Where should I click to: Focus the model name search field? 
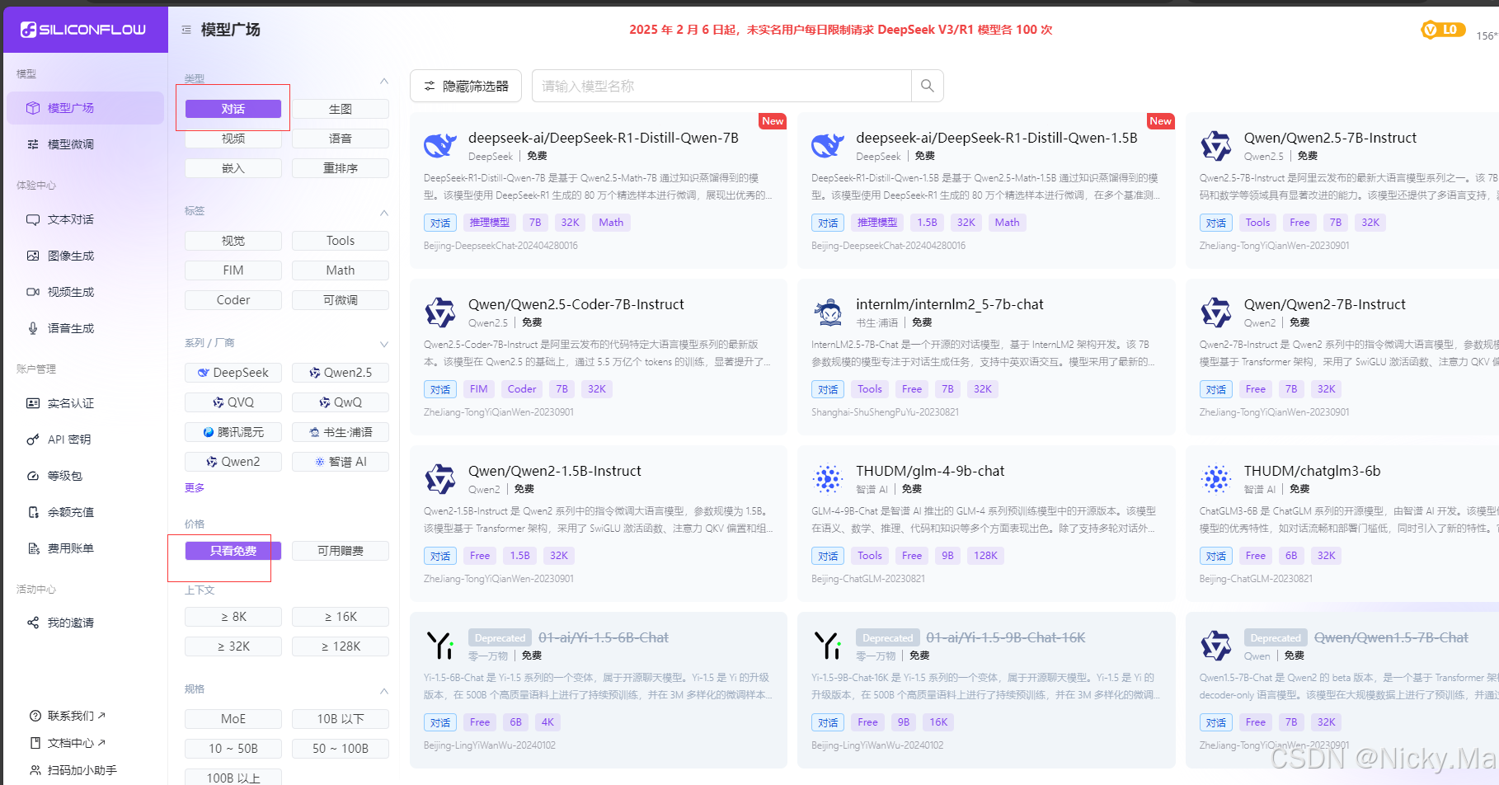[x=721, y=86]
